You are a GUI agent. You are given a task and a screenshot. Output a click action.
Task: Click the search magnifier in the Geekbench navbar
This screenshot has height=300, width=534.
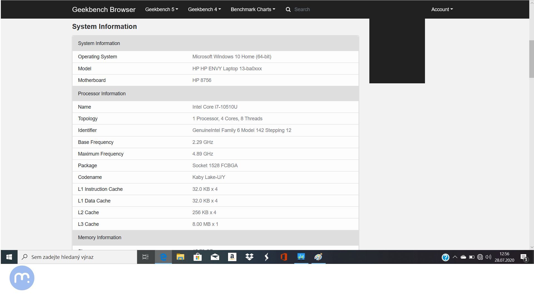[288, 9]
